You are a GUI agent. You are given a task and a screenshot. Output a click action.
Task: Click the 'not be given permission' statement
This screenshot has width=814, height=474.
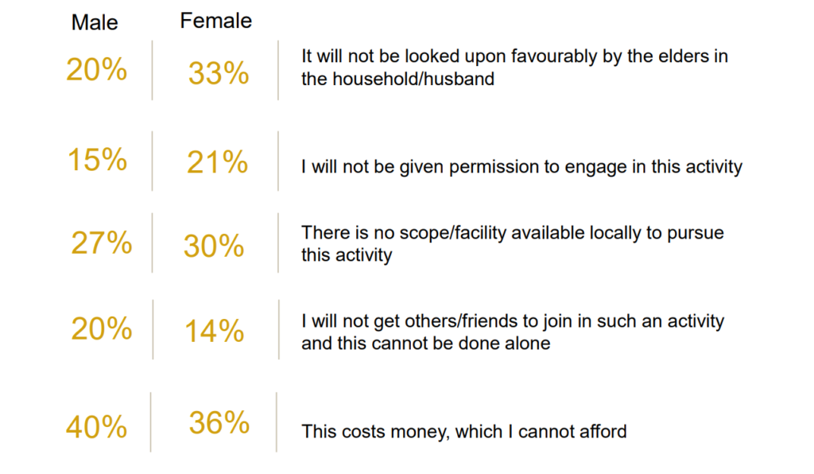521,167
